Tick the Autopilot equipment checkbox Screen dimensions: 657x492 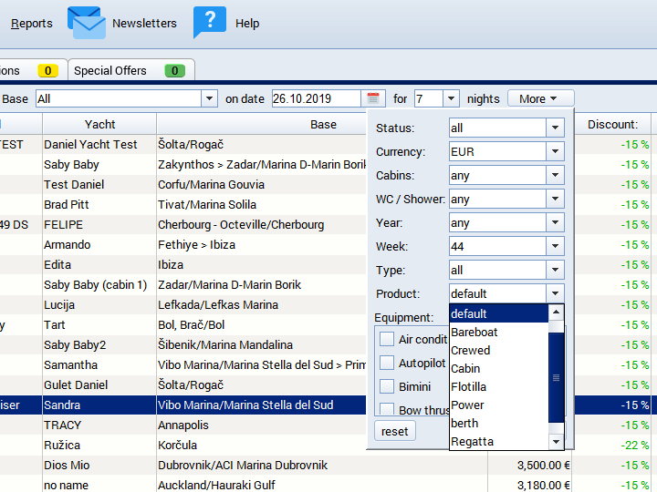click(x=386, y=363)
